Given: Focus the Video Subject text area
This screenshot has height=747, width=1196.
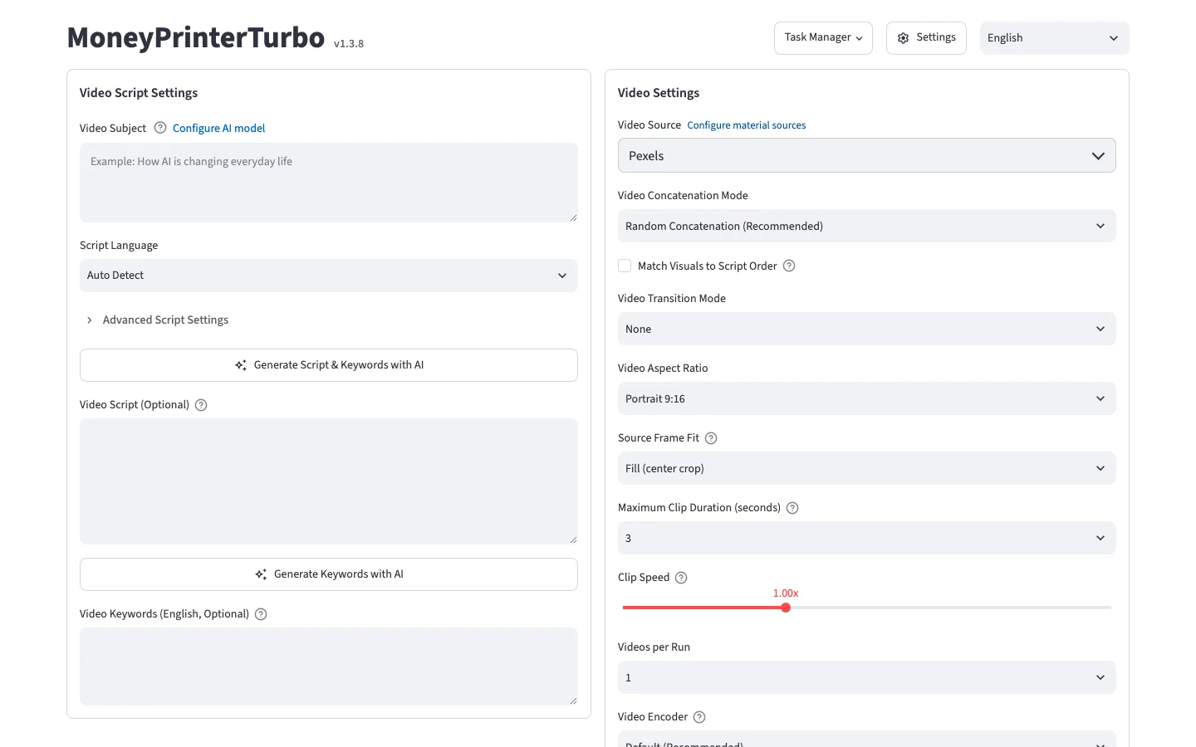Looking at the screenshot, I should [328, 183].
